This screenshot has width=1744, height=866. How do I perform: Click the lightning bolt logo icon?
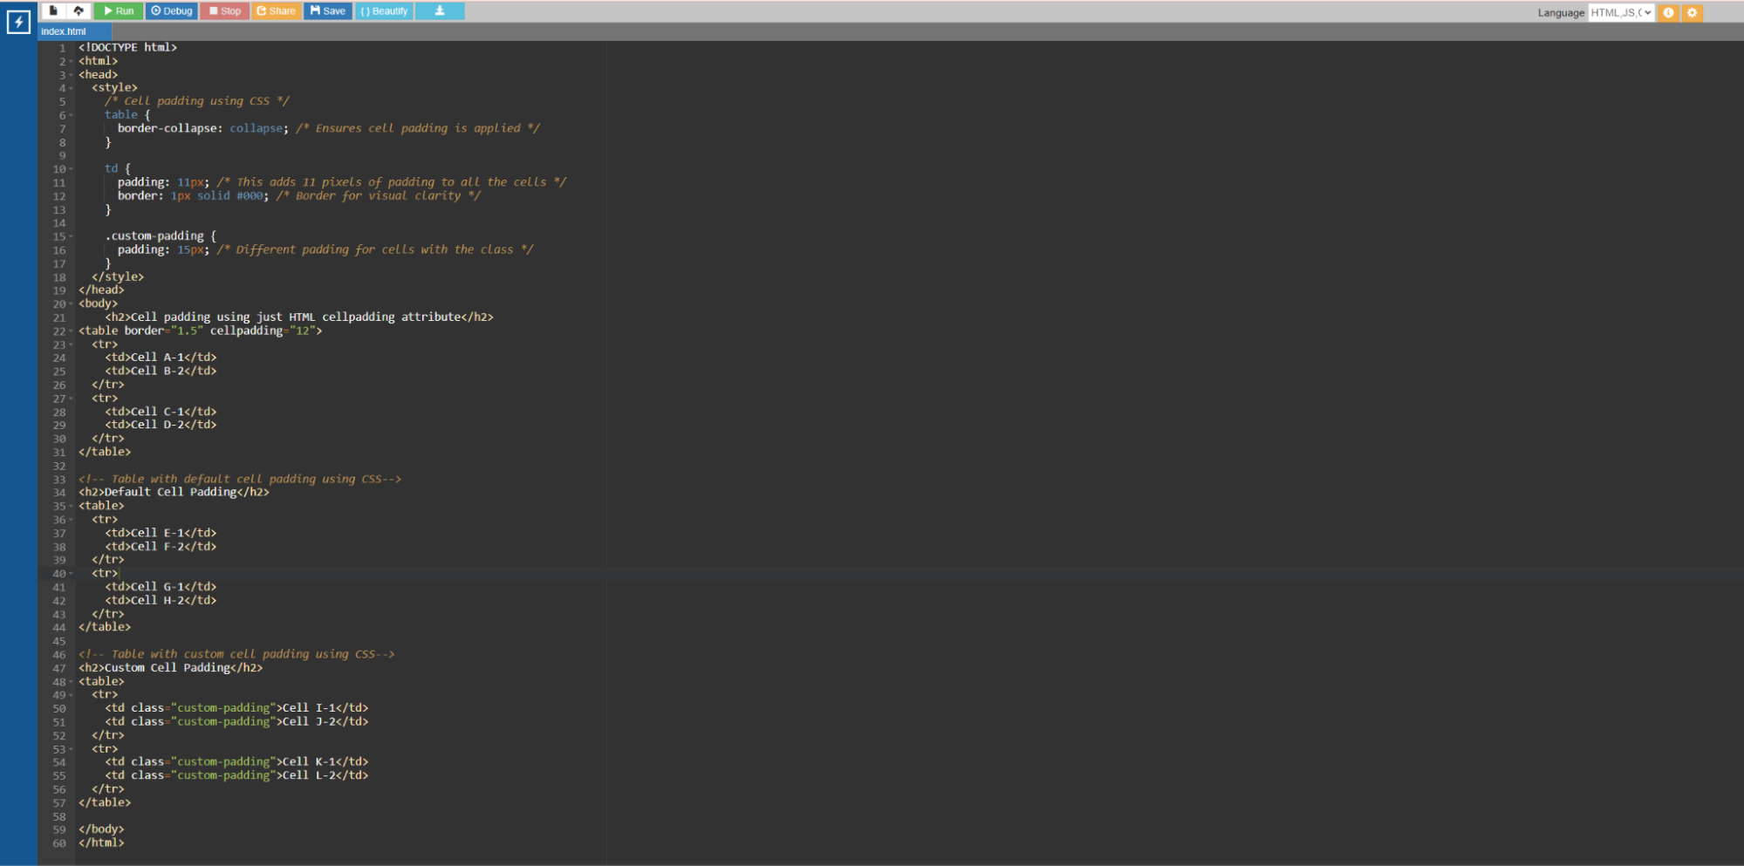[18, 22]
